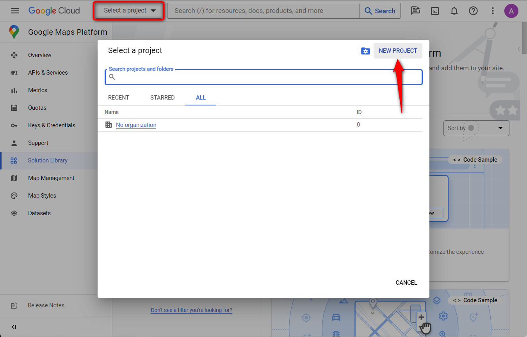Open the Gemini chat assistant icon
This screenshot has height=337, width=527.
[x=415, y=11]
